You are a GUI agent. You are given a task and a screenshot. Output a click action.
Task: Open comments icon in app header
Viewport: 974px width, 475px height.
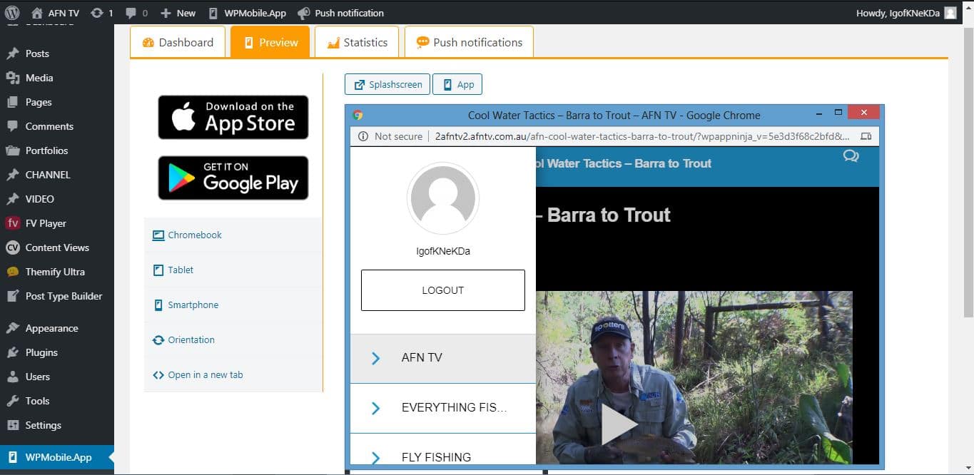(x=851, y=155)
